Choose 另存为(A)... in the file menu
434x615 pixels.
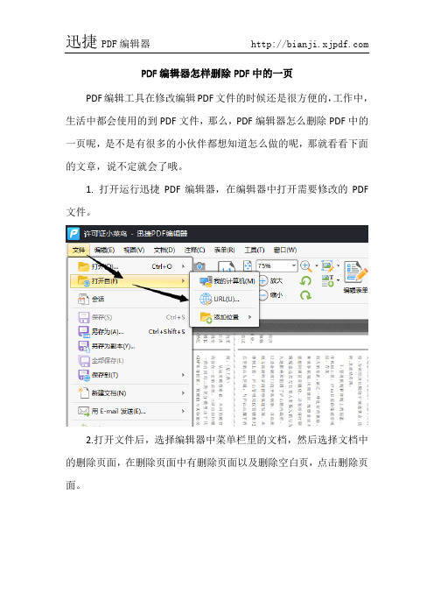[x=130, y=331]
